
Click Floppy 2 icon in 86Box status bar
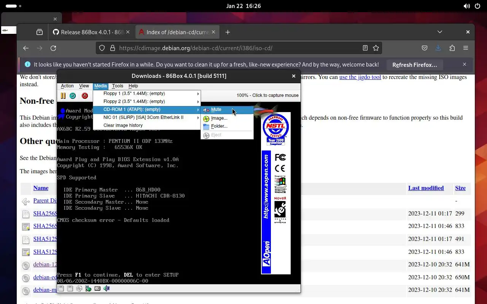(70, 289)
